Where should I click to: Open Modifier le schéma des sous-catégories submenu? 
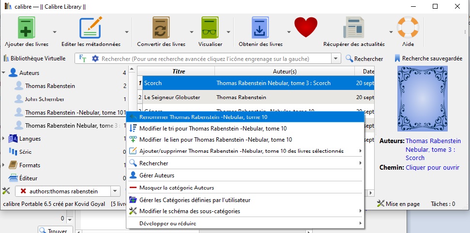click(245, 211)
